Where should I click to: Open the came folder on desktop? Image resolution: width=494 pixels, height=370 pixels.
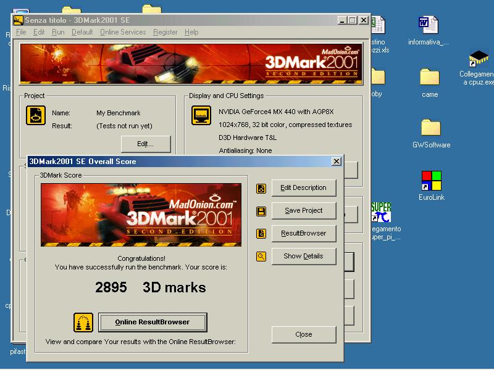pos(430,77)
